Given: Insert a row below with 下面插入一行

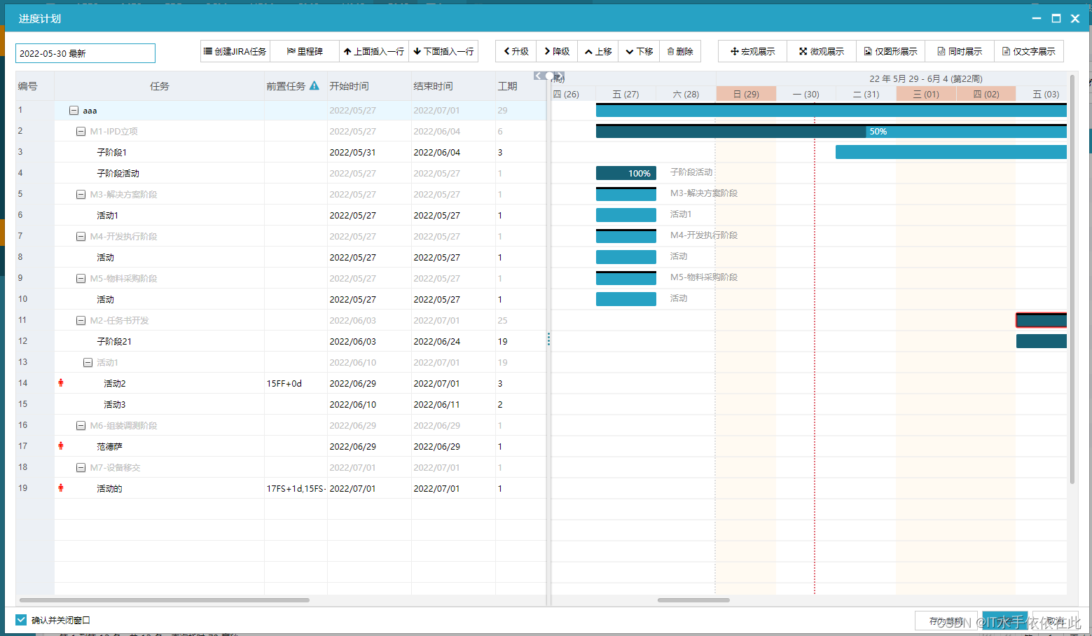Looking at the screenshot, I should coord(443,51).
